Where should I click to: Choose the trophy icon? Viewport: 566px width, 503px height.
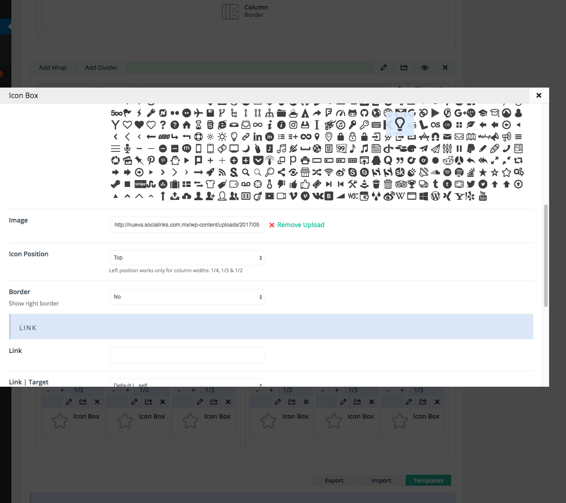pos(412,184)
